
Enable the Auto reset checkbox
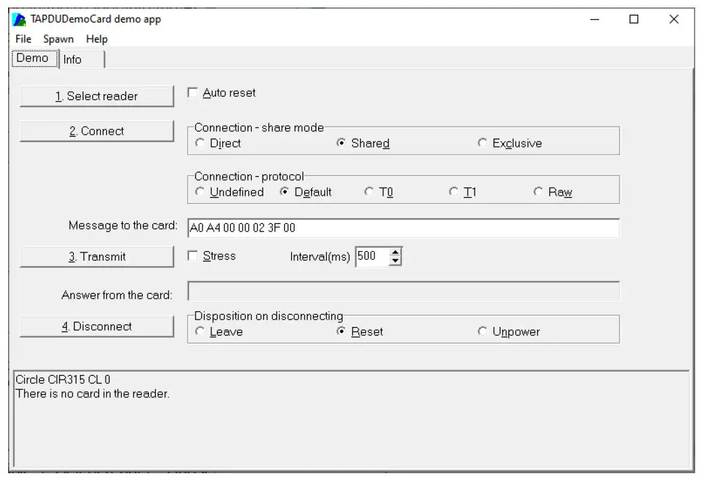click(x=193, y=93)
